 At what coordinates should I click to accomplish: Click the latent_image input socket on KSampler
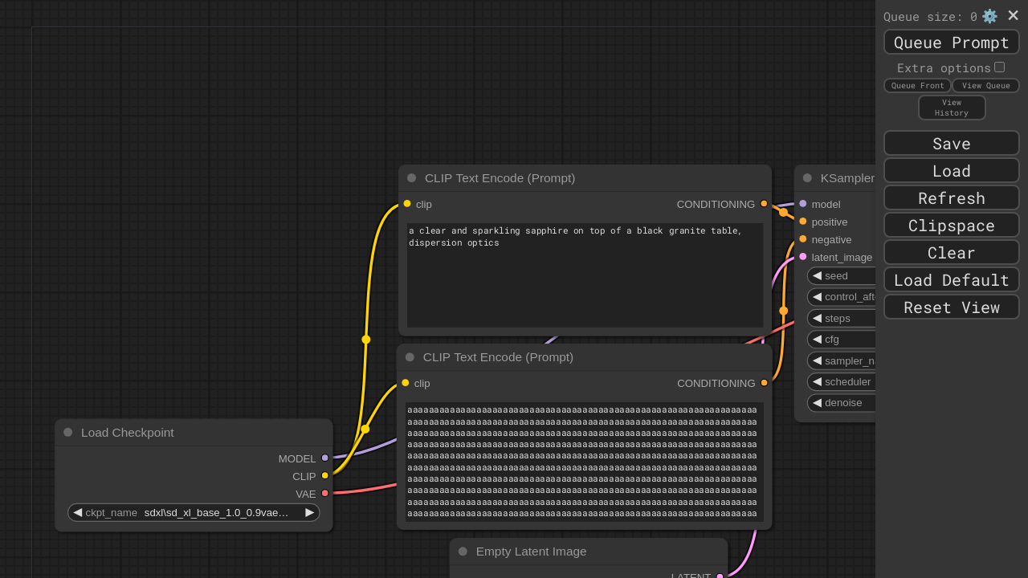803,257
